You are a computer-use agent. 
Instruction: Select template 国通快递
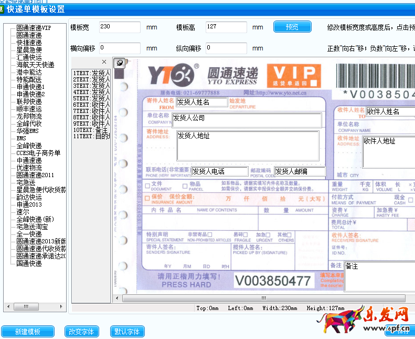point(29,263)
